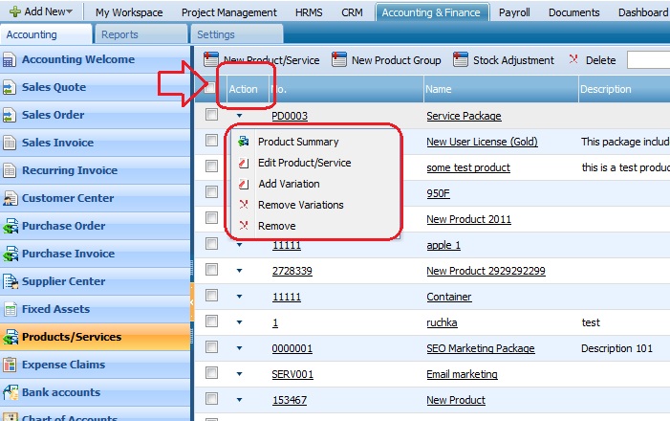Expand the action arrow for PD0003
670x421 pixels.
tap(239, 116)
